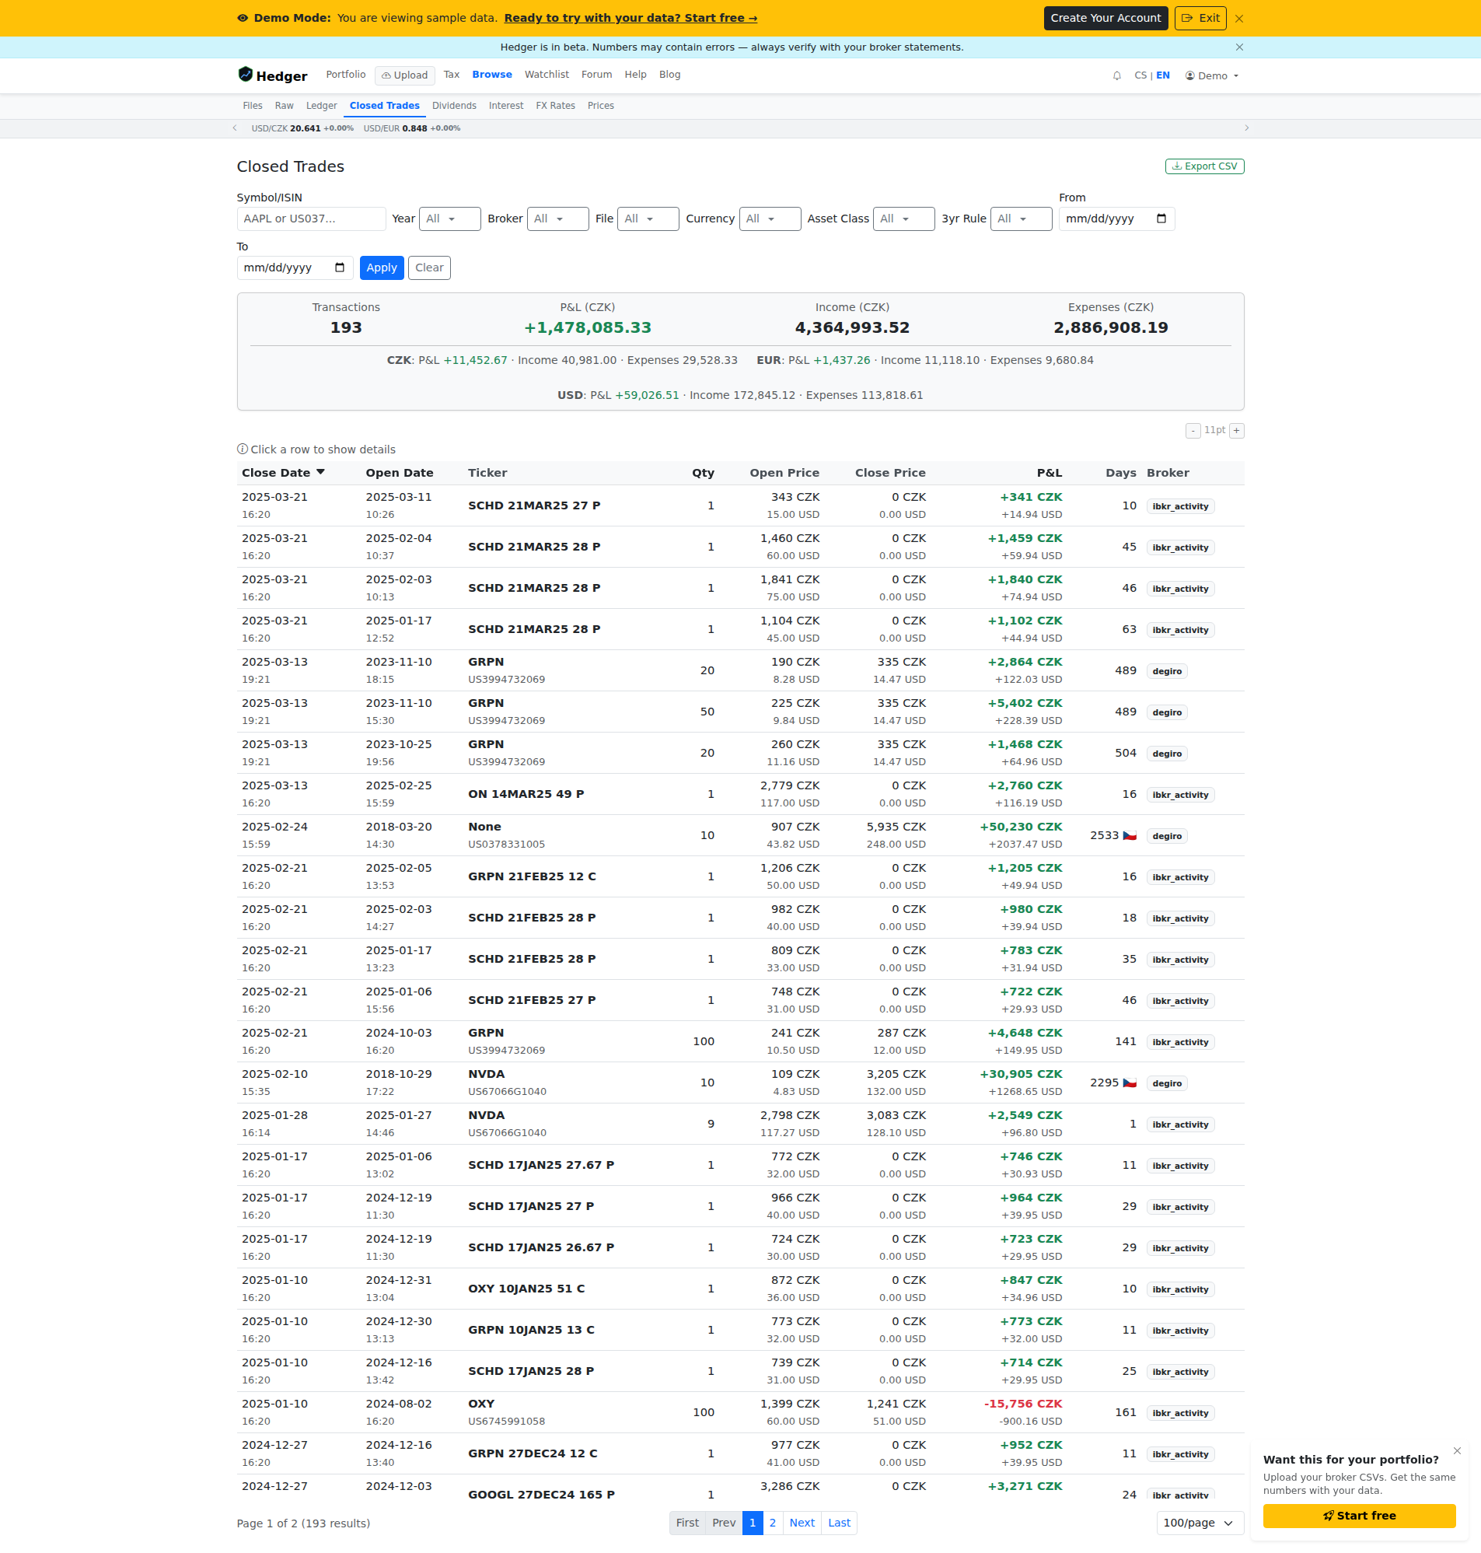Decrease table font size
Screen dimensions: 1481x1553
[x=1193, y=430]
